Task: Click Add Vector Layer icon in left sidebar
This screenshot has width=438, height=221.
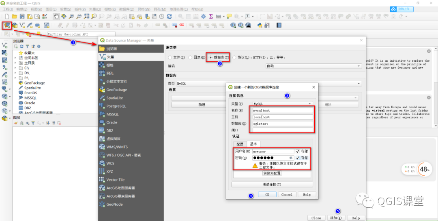Action: (x=5, y=45)
